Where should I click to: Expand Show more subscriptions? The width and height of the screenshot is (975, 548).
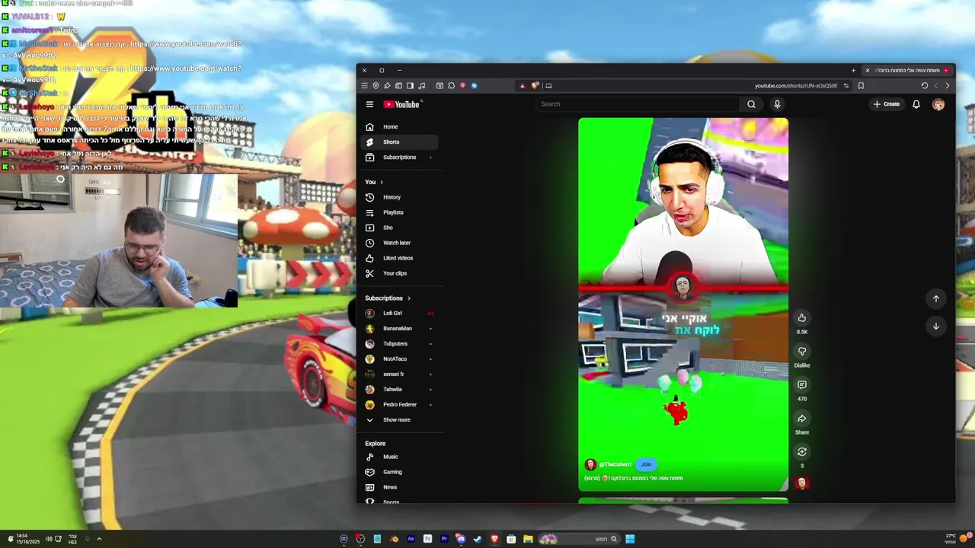pos(400,420)
